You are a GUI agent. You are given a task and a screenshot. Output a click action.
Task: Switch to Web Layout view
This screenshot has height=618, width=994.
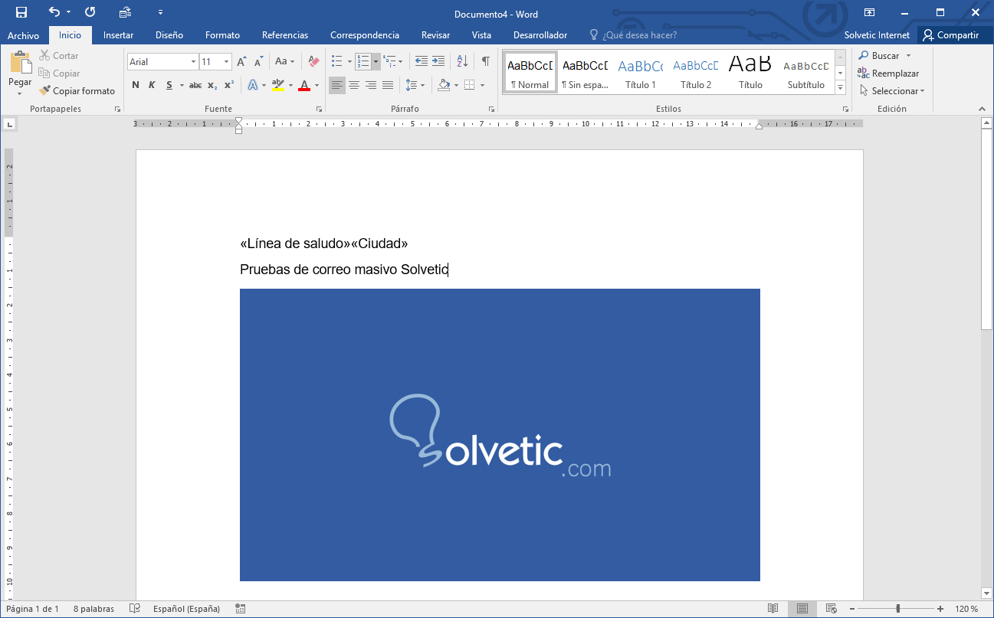[x=831, y=609]
